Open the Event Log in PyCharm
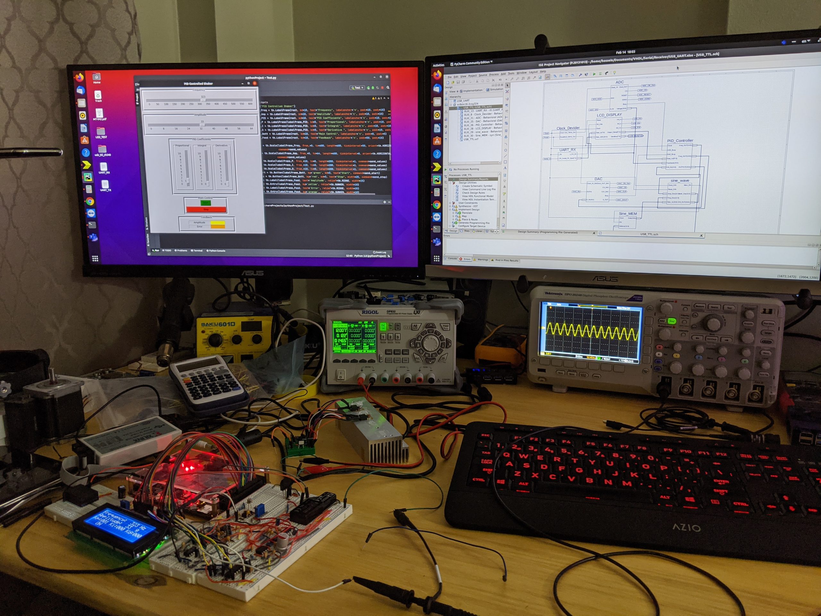The height and width of the screenshot is (616, 821). (x=379, y=252)
